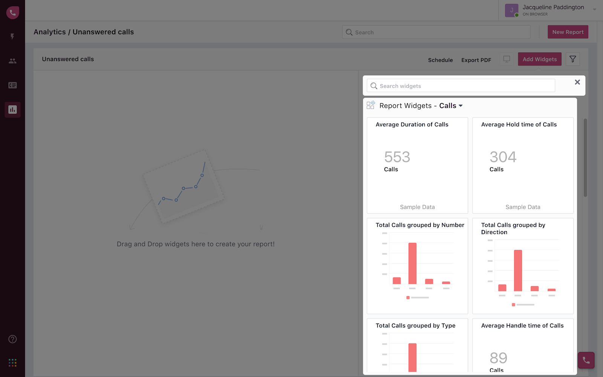Select the Average Duration of Calls widget
This screenshot has height=377, width=603.
(x=418, y=166)
